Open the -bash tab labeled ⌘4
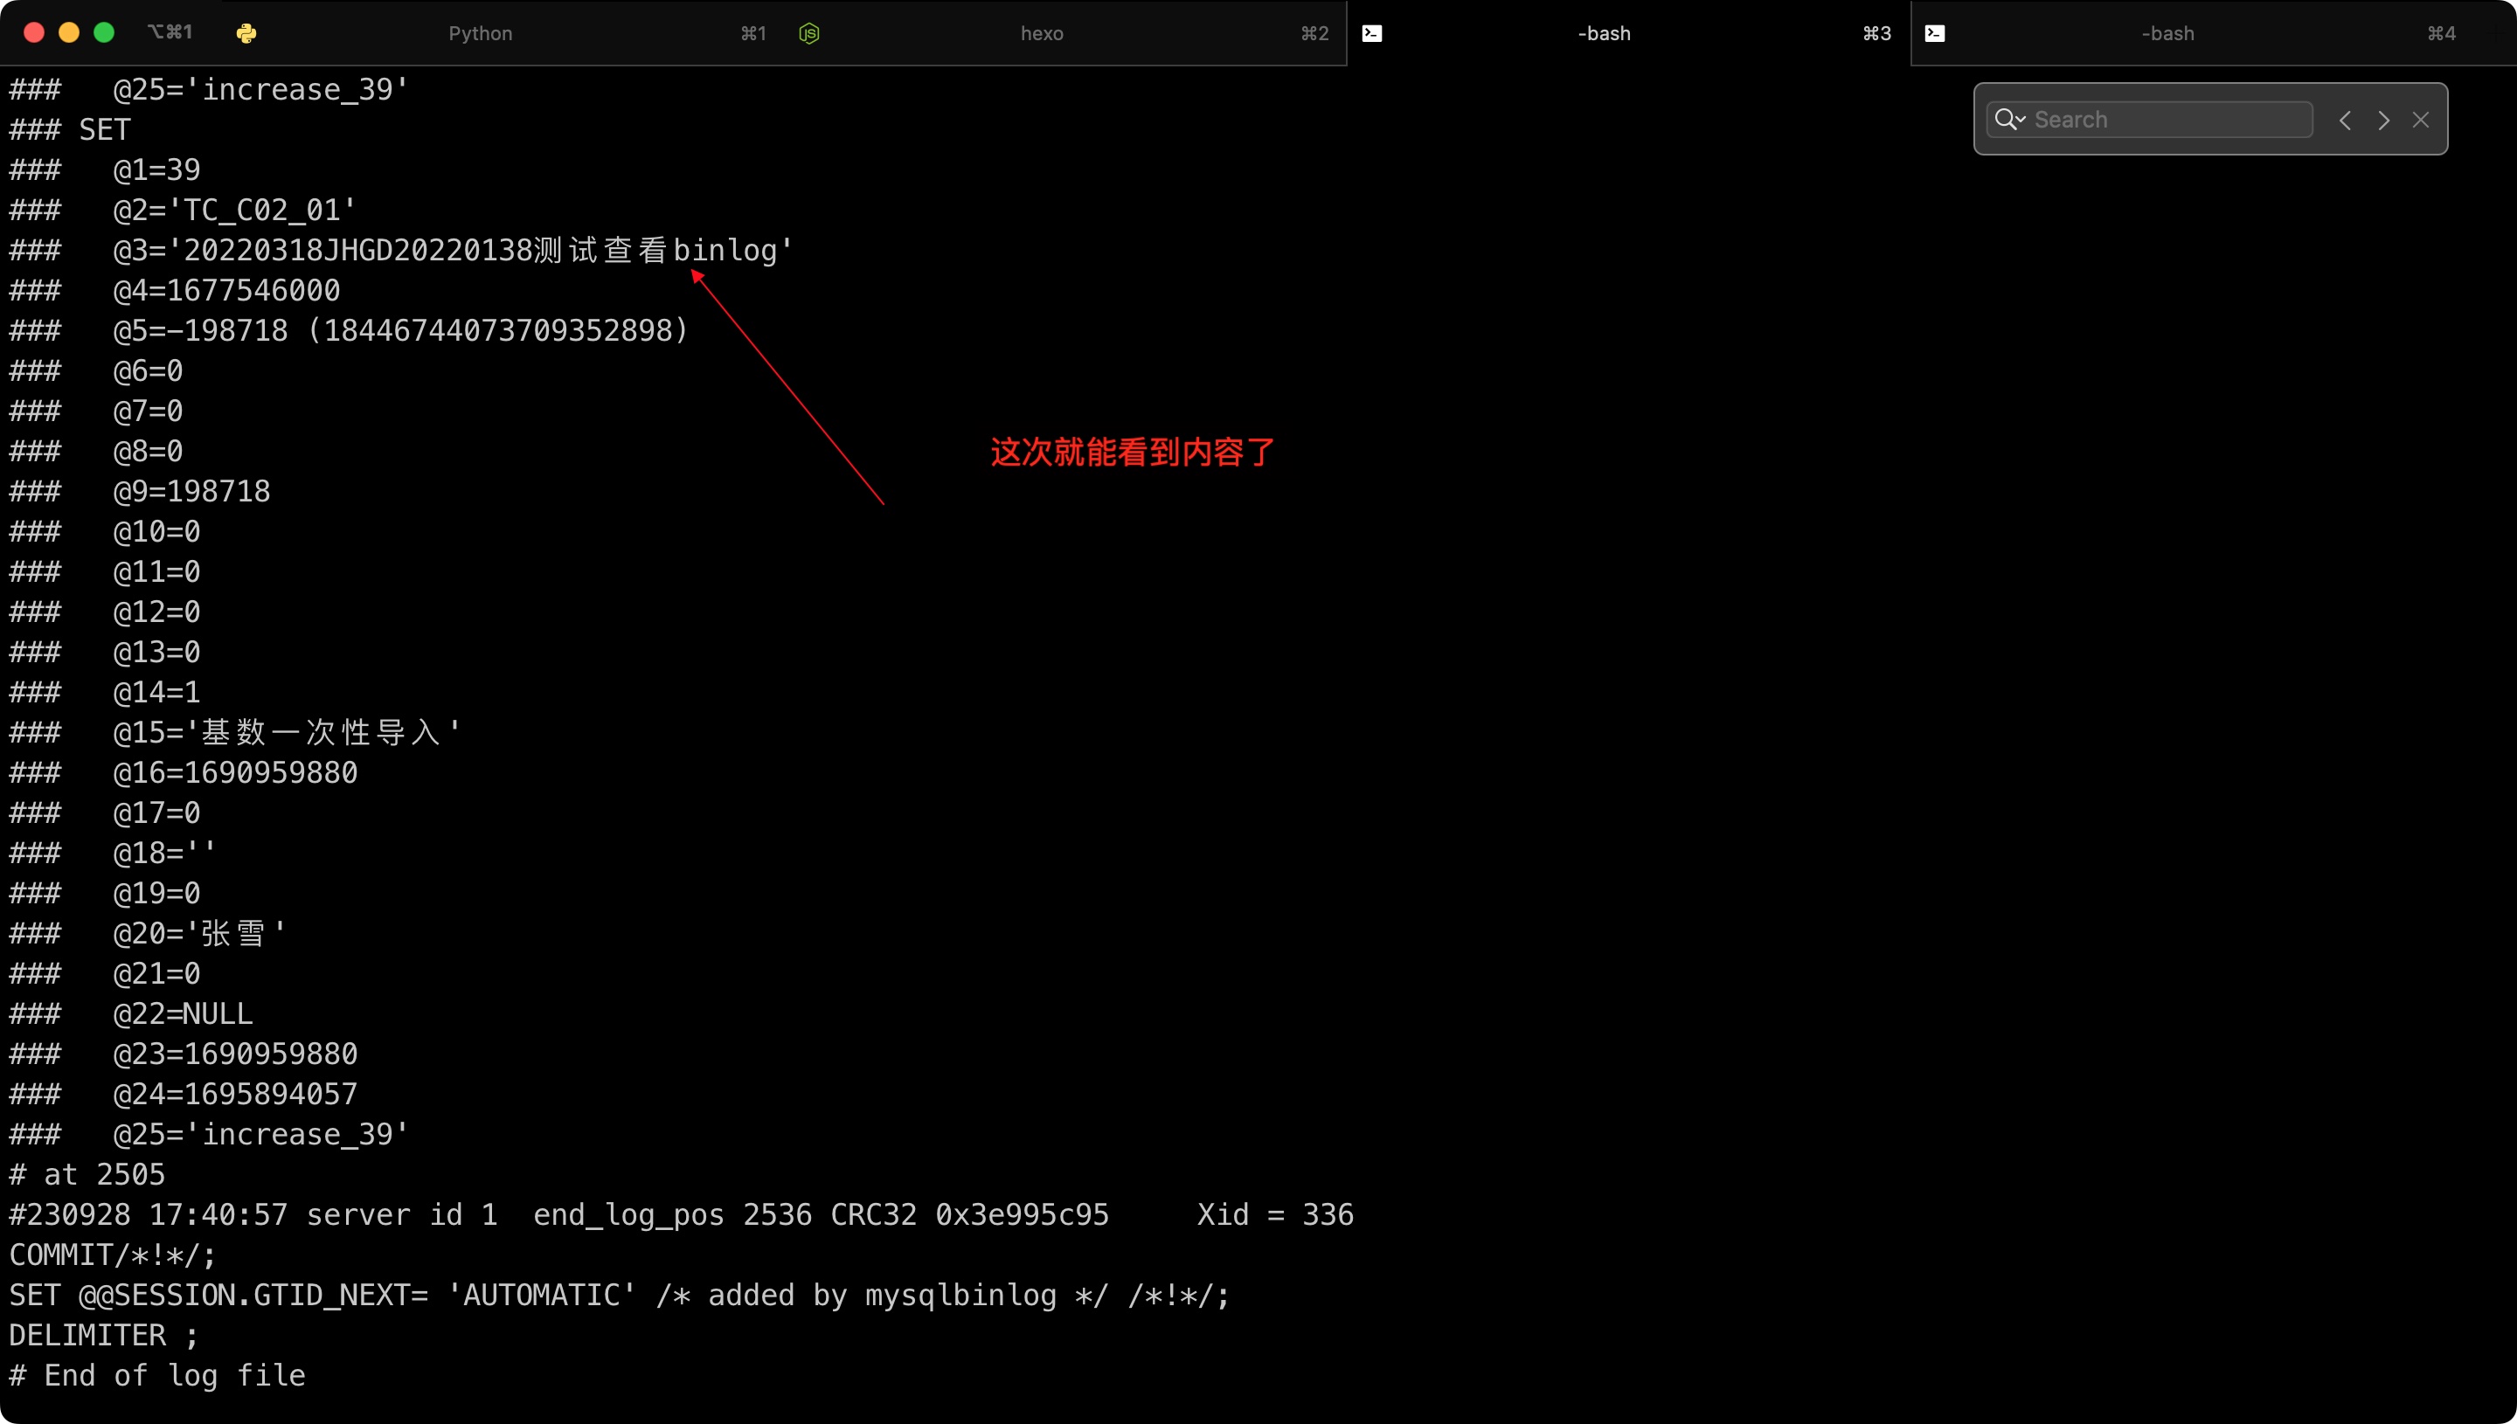 point(2167,33)
